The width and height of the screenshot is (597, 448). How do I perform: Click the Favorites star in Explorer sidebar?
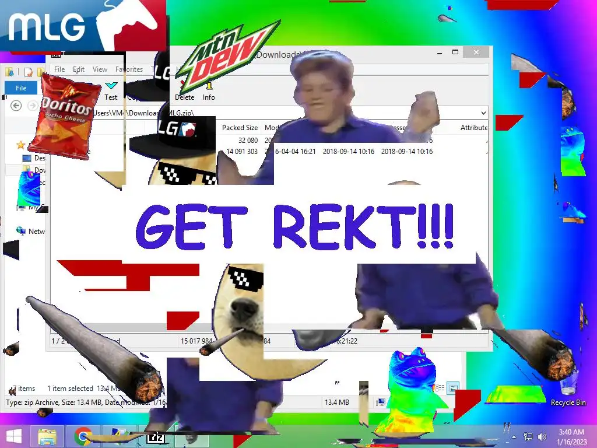(x=20, y=145)
